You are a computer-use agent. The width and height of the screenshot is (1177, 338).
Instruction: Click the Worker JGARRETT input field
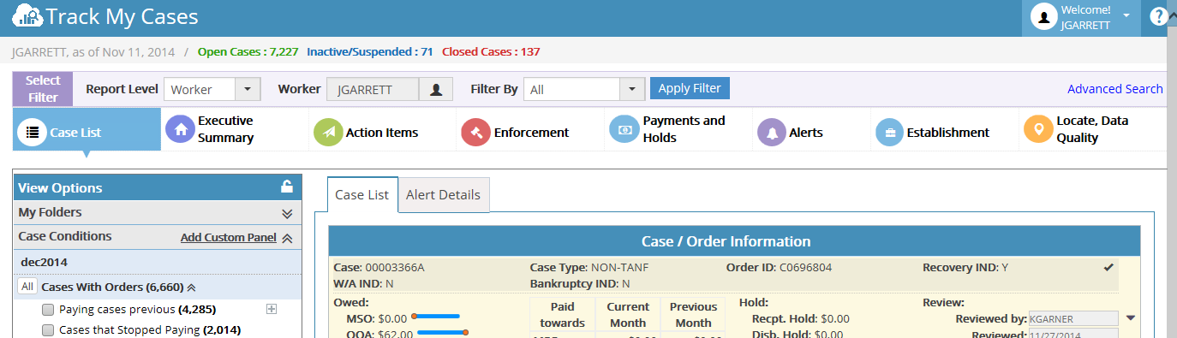[373, 89]
